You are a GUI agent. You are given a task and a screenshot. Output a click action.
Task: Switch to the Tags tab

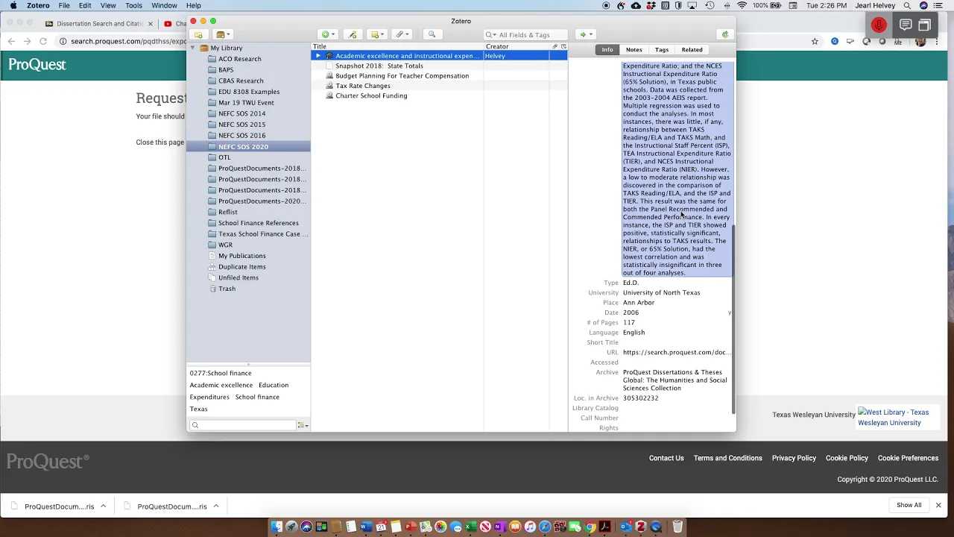pyautogui.click(x=662, y=50)
